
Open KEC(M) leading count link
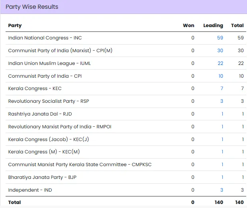pos(222,152)
